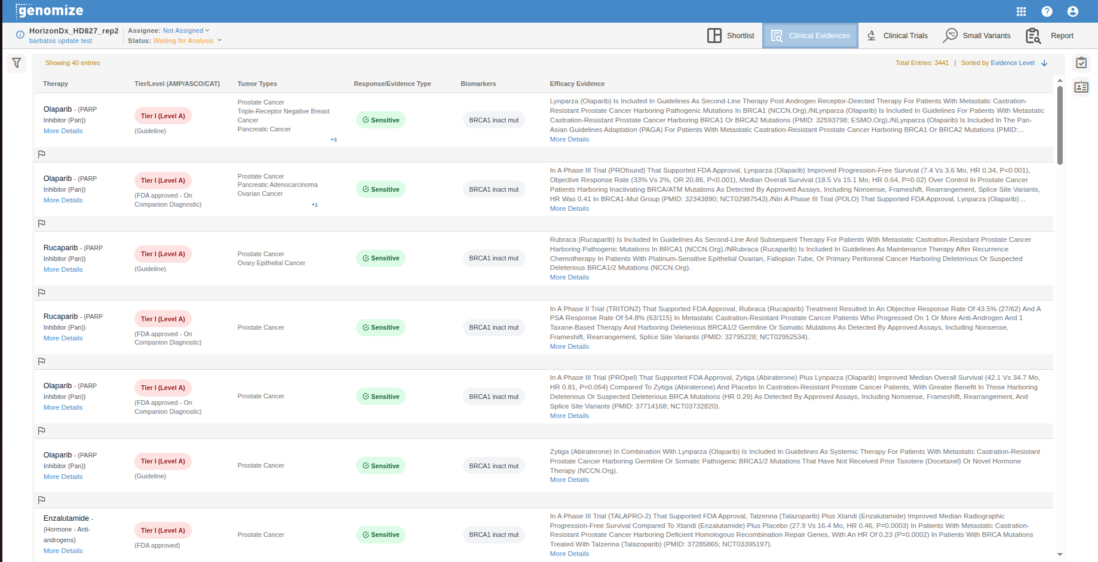Image resolution: width=1098 pixels, height=562 pixels.
Task: Click the sort direction arrow by Evidence Level
Action: (x=1044, y=63)
